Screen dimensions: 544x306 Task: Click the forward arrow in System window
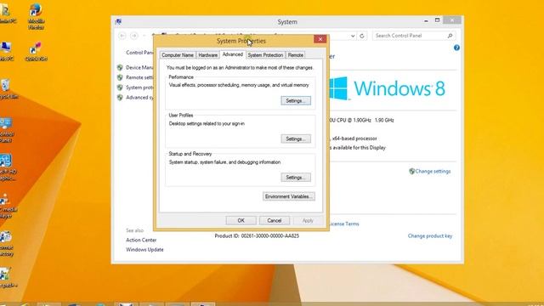(134, 36)
